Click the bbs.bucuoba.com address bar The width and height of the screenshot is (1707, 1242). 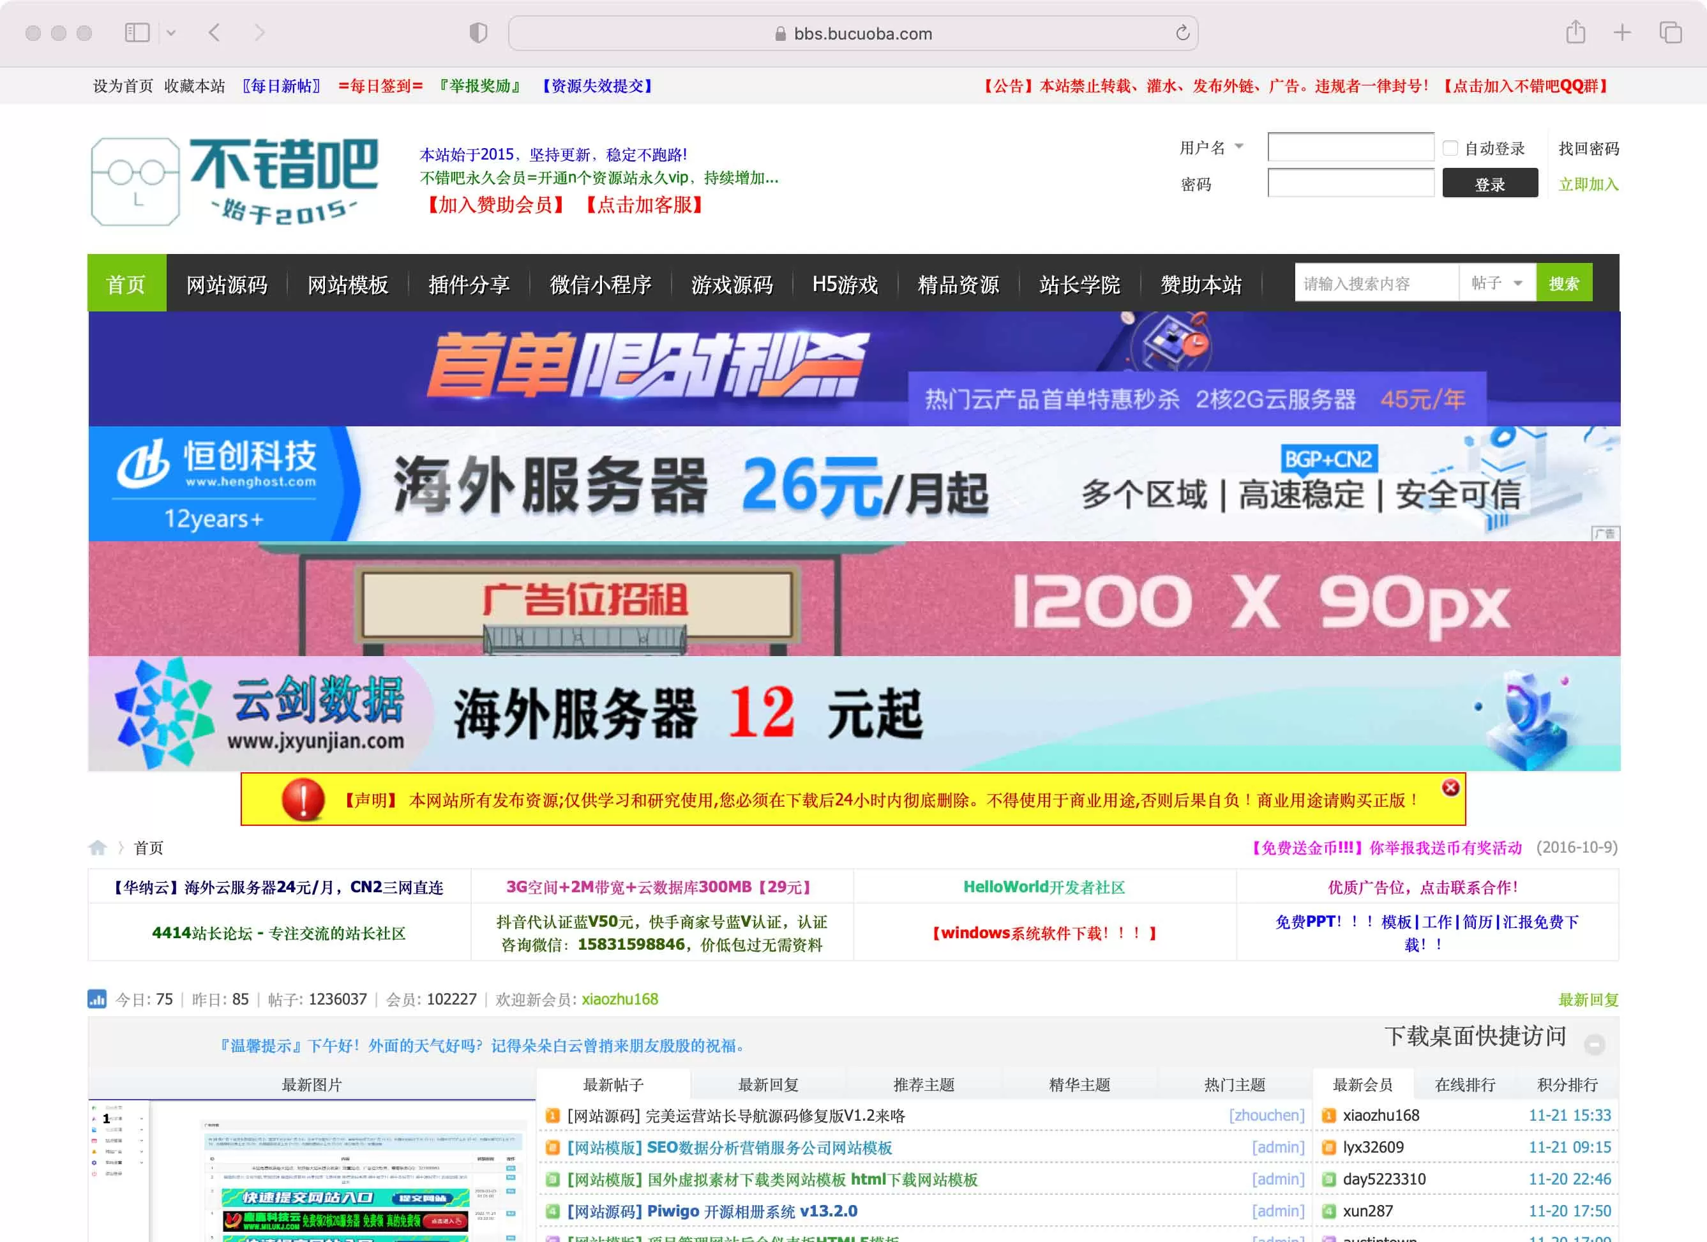pos(853,33)
